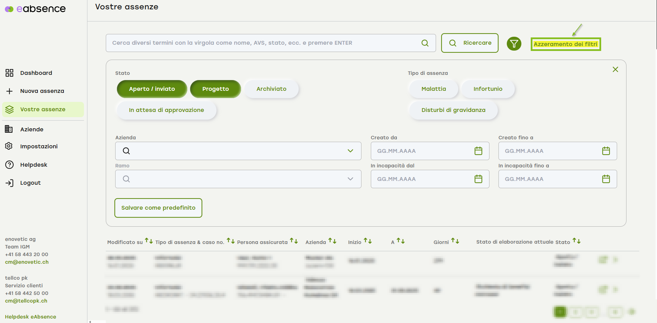Disable the Progetto status filter
Image resolution: width=657 pixels, height=323 pixels.
click(215, 89)
